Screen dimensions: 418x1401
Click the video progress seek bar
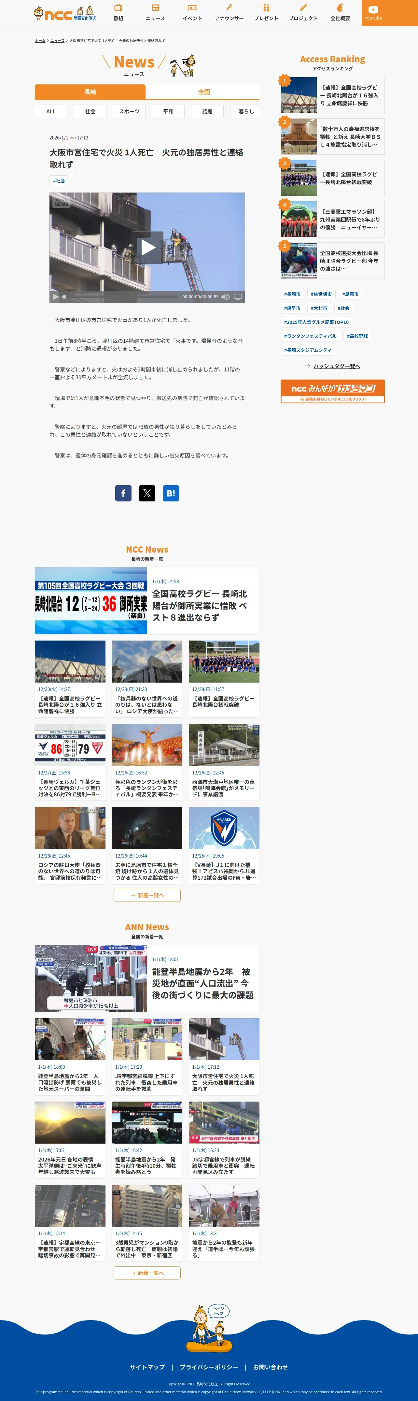tap(119, 297)
